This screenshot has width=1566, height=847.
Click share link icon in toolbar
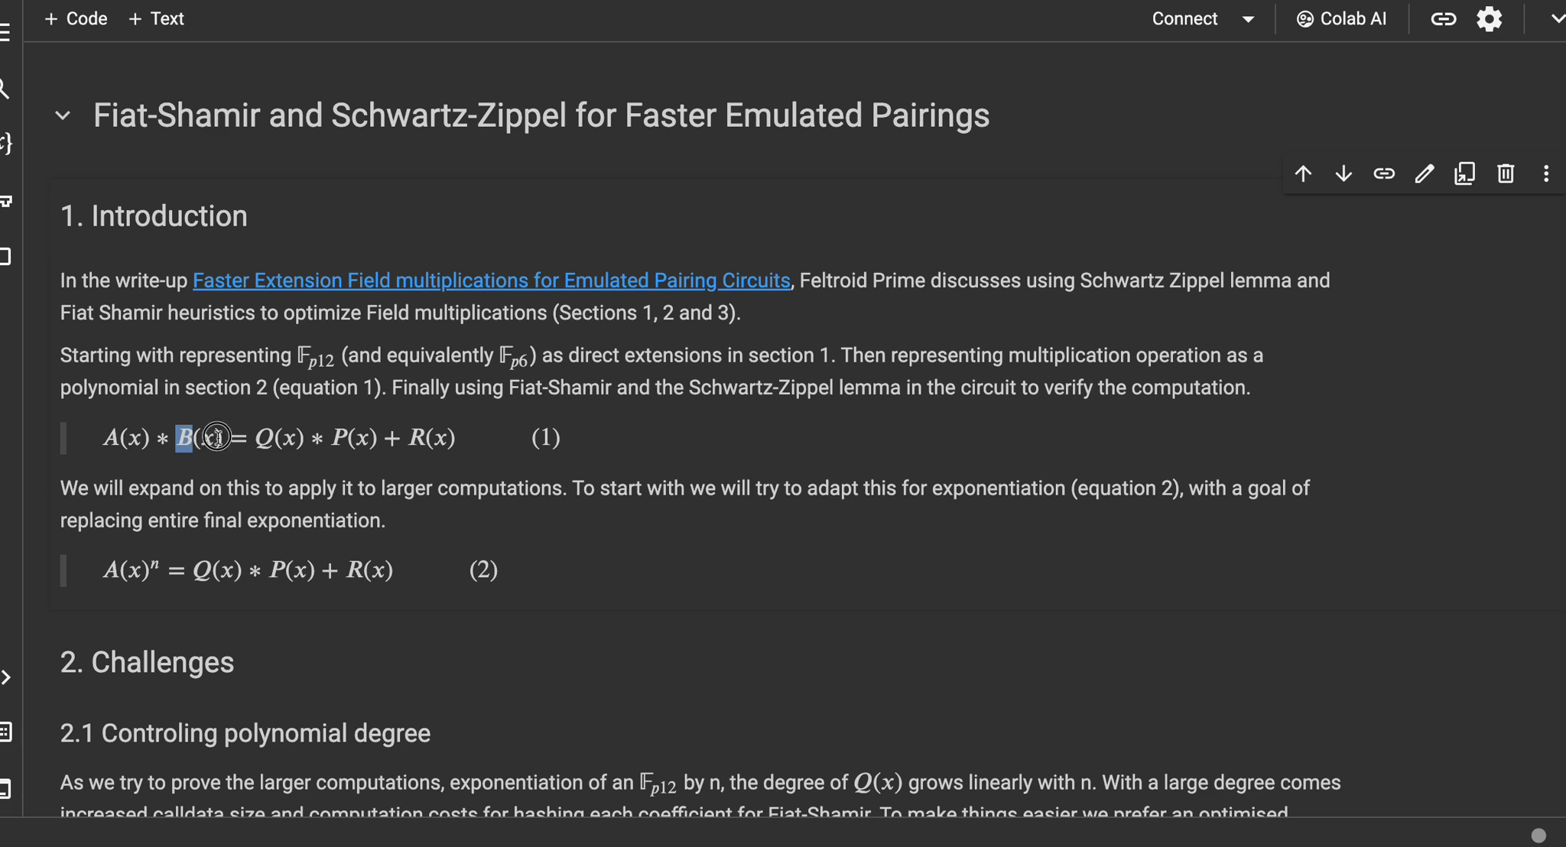1443,19
